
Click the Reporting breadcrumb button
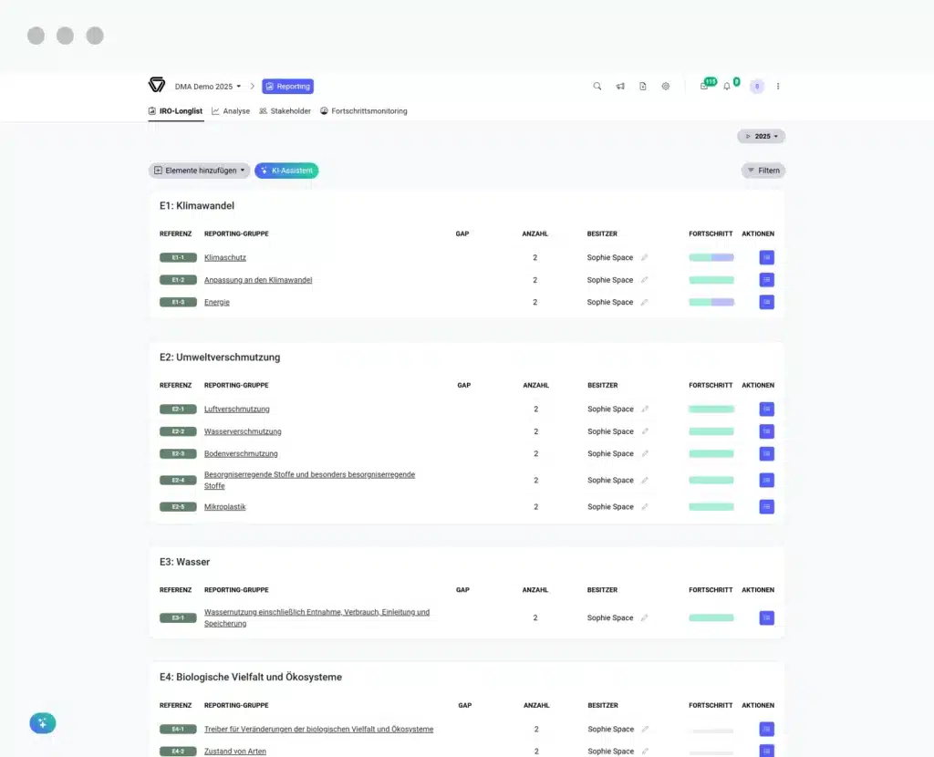click(x=287, y=87)
